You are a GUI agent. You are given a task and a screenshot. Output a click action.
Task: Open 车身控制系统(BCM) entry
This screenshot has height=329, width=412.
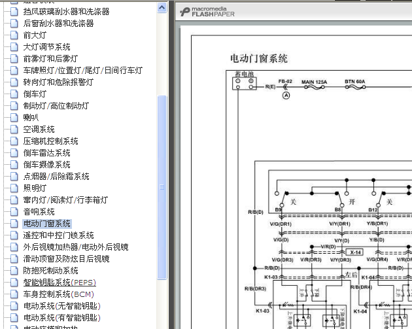point(58,294)
